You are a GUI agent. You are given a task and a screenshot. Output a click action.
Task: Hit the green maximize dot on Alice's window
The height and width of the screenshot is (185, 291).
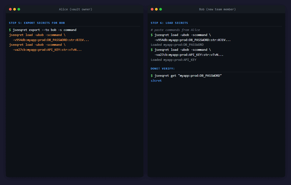[19, 9]
